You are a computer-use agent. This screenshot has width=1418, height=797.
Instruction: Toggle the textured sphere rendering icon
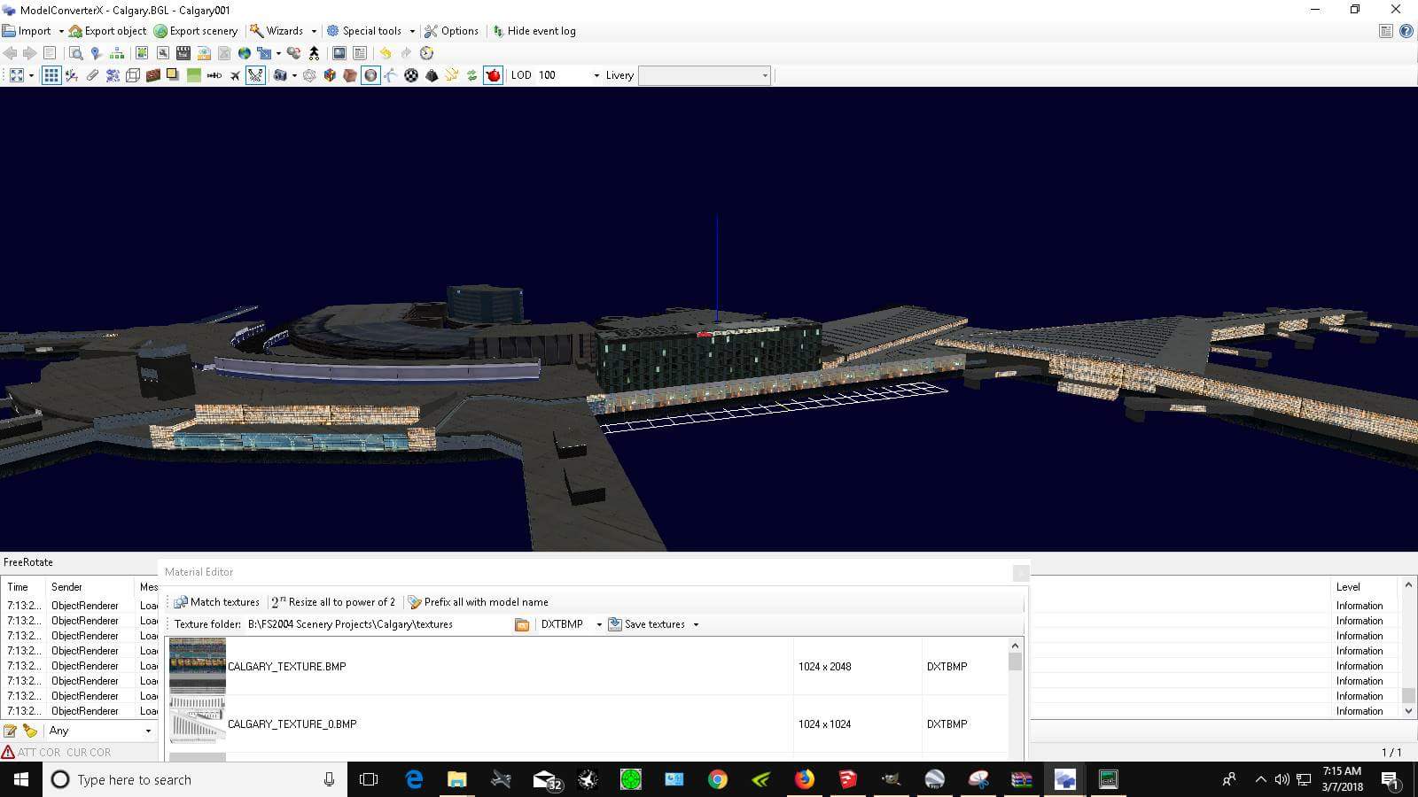point(370,75)
